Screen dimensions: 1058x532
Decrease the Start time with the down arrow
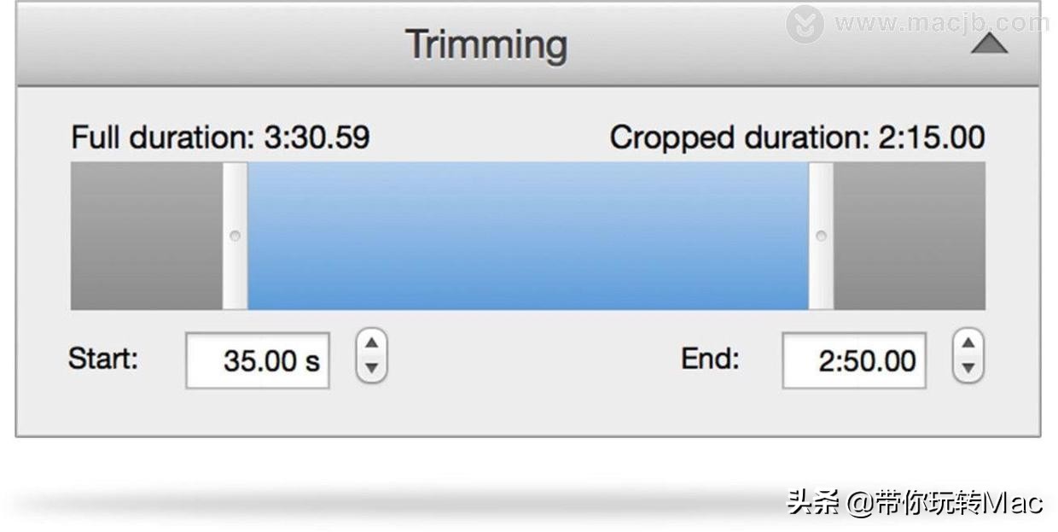tap(371, 369)
